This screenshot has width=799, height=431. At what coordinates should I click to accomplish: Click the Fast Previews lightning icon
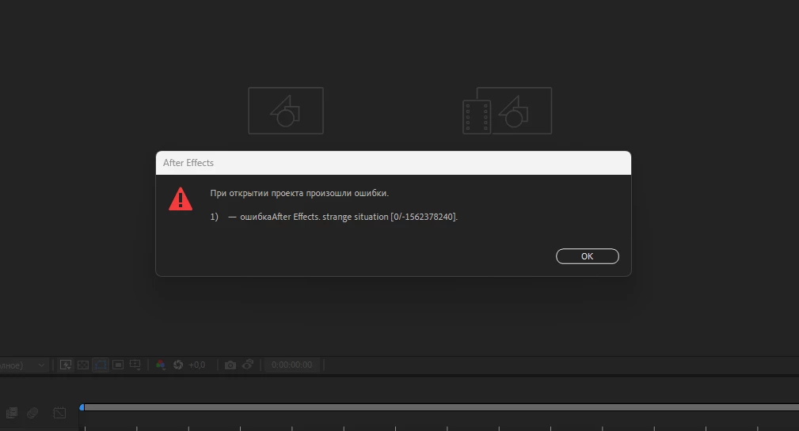coord(66,365)
